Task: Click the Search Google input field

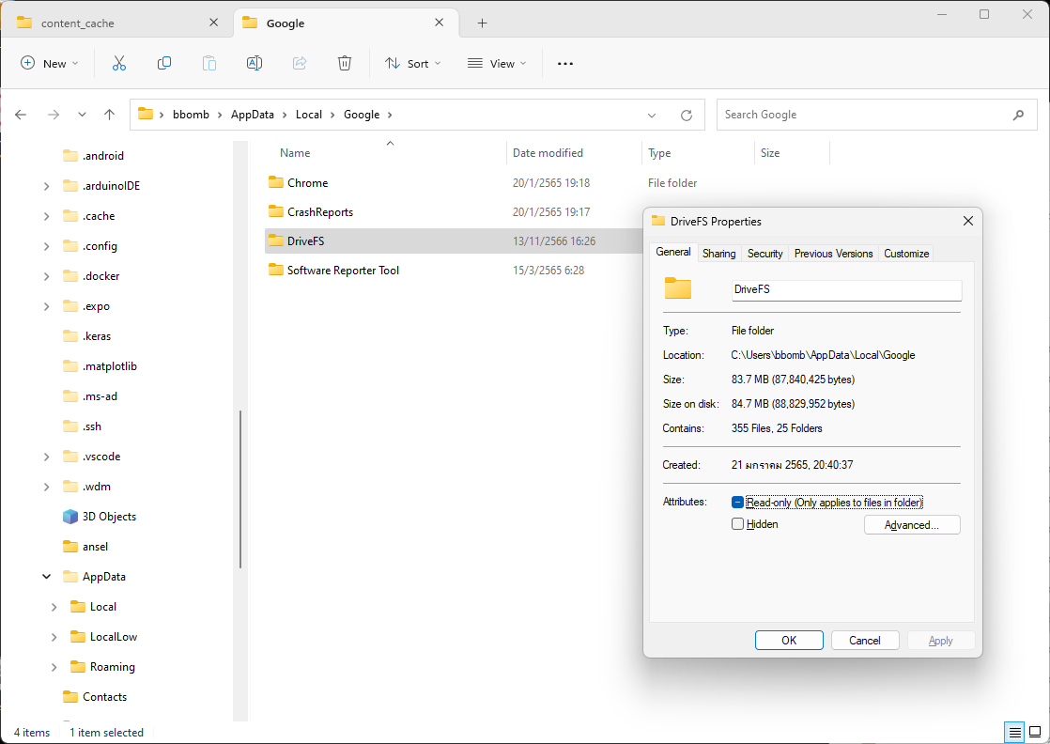Action: [864, 115]
